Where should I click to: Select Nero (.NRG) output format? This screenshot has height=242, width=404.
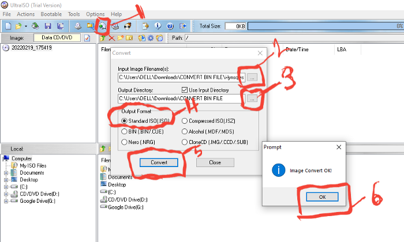[x=138, y=142]
